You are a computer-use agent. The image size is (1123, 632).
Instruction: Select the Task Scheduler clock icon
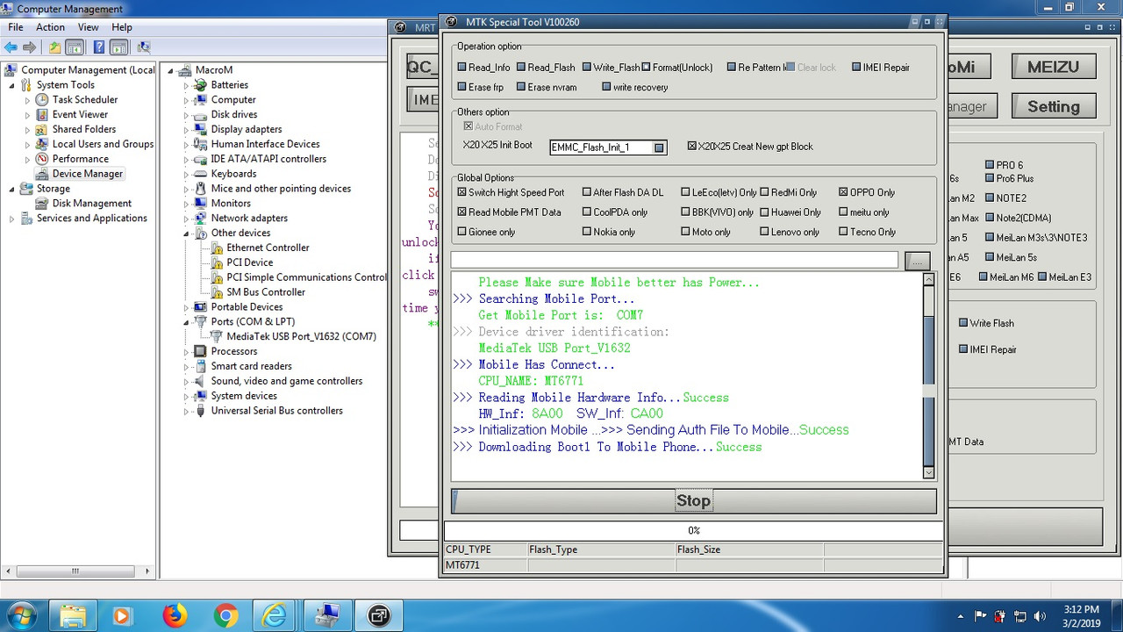click(x=42, y=100)
